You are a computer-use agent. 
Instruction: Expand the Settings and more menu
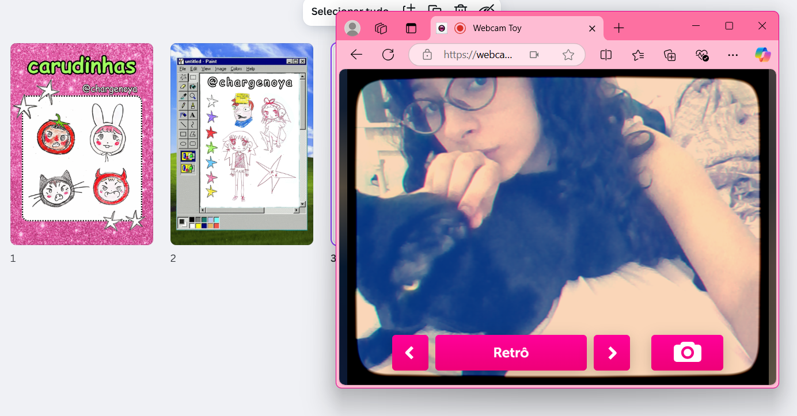(x=733, y=55)
